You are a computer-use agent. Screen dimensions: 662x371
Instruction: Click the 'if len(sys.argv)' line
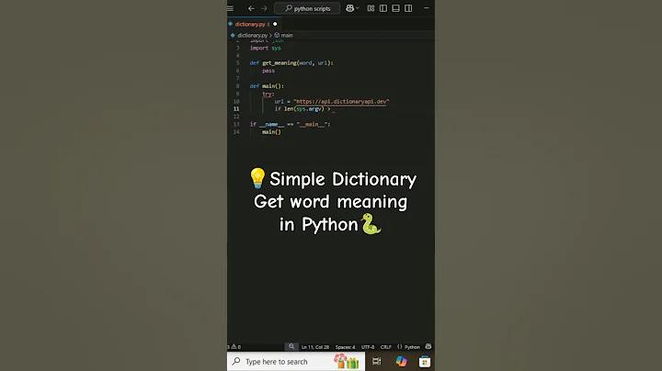point(302,109)
